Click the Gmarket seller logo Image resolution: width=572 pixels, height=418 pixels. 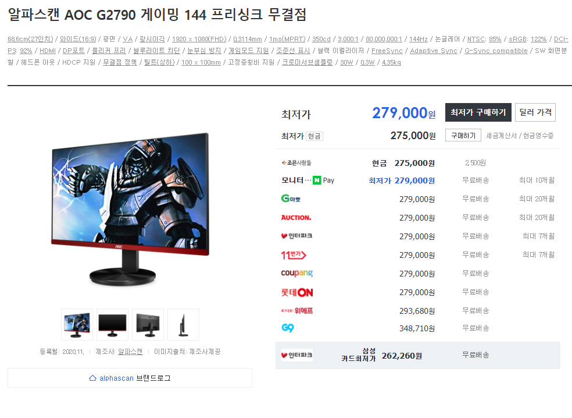pyautogui.click(x=291, y=199)
